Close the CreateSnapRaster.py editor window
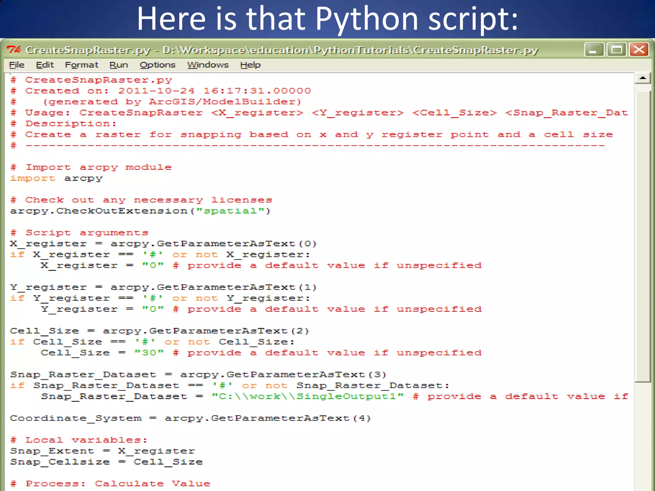 (x=639, y=50)
